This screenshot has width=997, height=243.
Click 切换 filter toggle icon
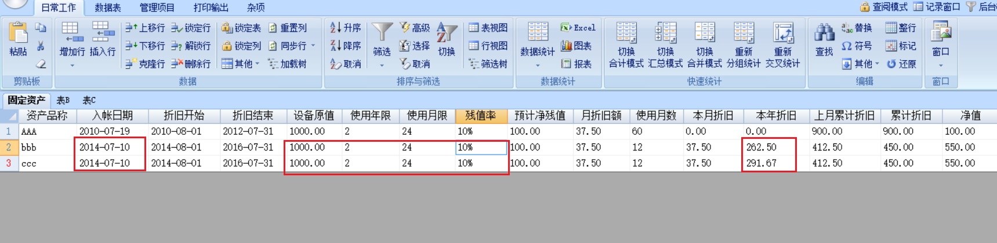click(x=447, y=32)
